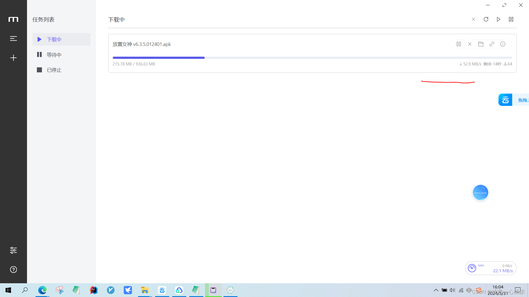Copy the download link of the apk
The height and width of the screenshot is (297, 529).
pyautogui.click(x=492, y=44)
